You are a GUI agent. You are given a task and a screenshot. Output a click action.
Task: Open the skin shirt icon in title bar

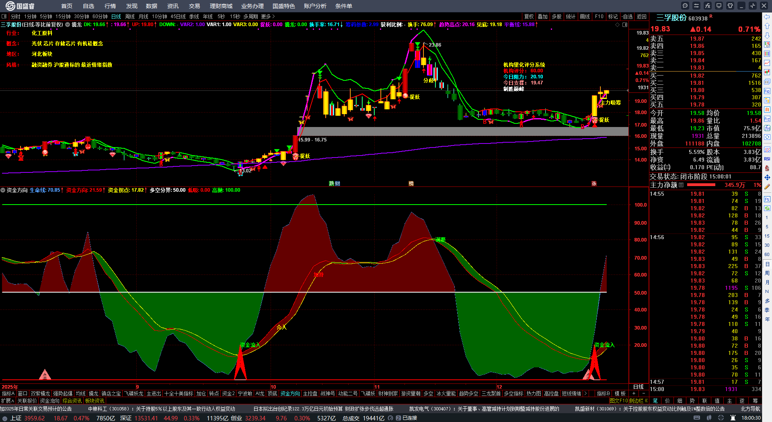730,6
